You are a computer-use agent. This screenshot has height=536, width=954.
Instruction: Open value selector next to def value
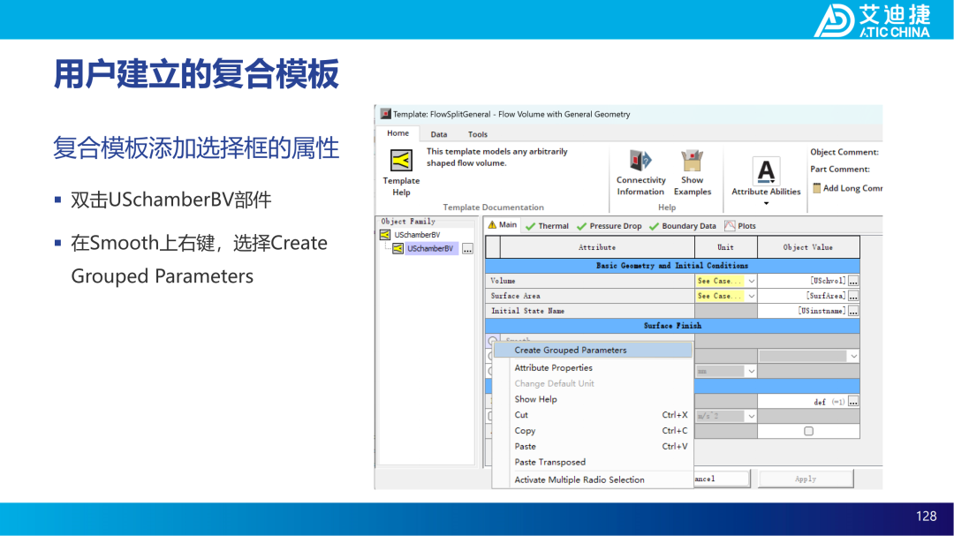point(853,402)
